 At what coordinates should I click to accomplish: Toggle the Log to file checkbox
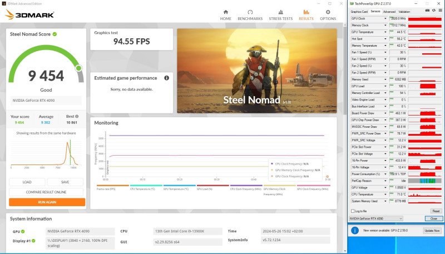[x=353, y=211]
